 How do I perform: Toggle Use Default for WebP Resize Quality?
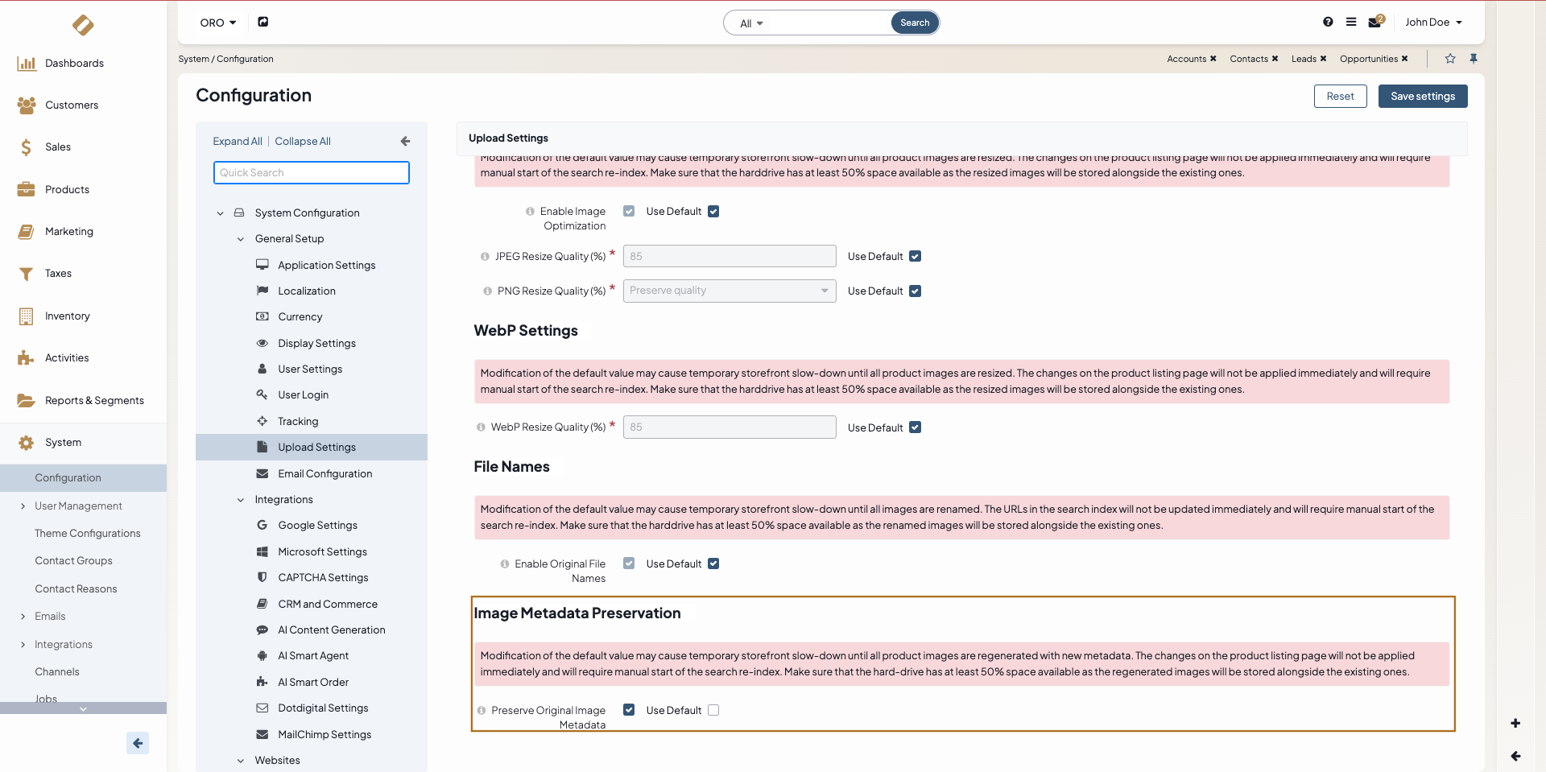point(915,427)
